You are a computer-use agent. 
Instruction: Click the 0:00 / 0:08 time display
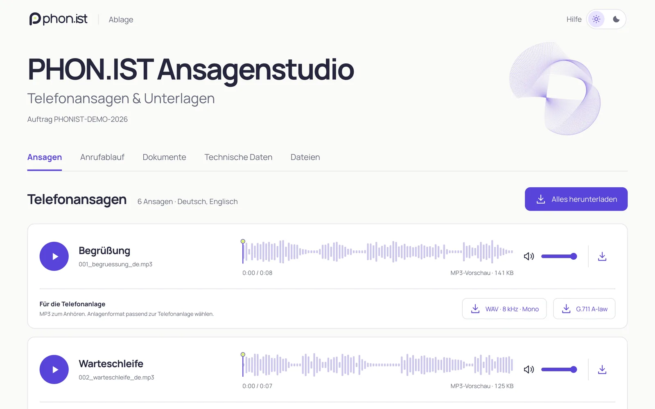[x=257, y=273]
